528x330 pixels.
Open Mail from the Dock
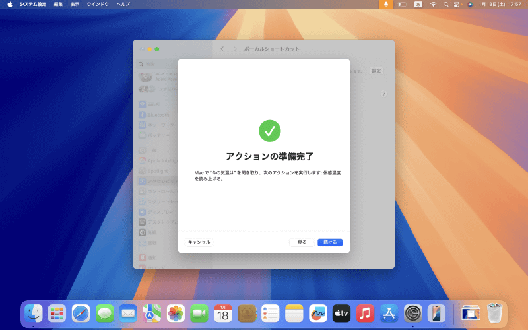click(128, 313)
